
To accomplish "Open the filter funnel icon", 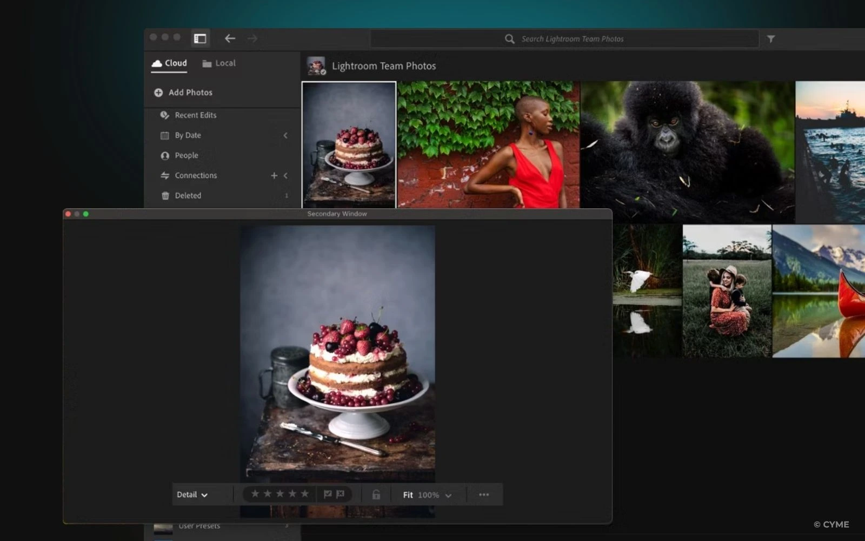I will (x=771, y=39).
